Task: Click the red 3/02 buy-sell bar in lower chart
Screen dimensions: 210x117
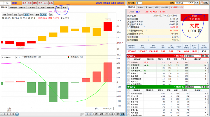Action: 108,72
